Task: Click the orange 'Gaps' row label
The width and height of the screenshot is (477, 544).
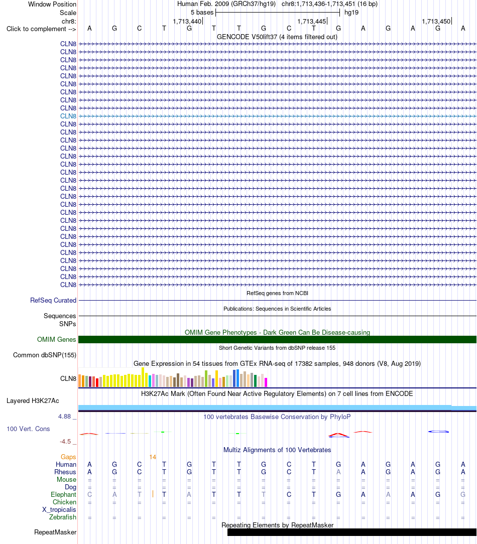Action: [68, 457]
